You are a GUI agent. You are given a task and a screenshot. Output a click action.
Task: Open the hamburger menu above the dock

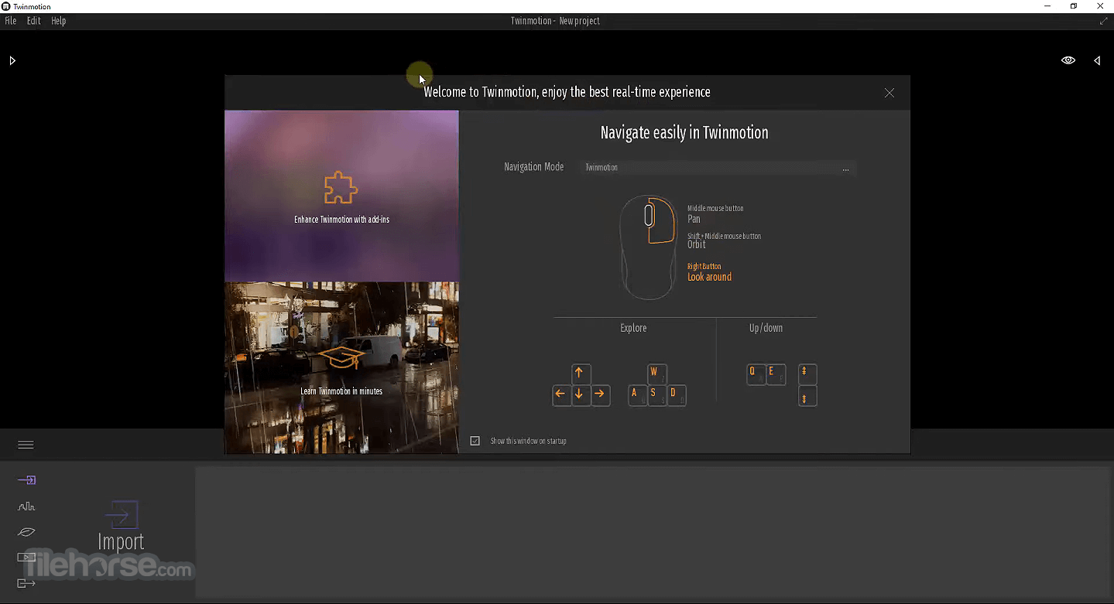(x=26, y=445)
